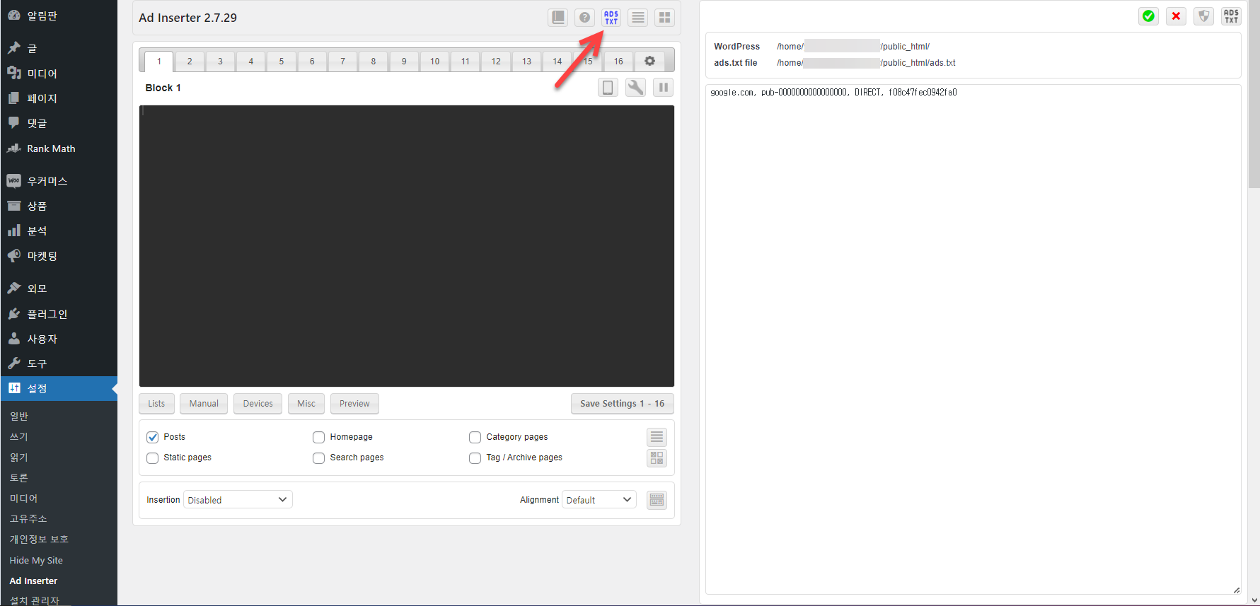Open the 댓글 comments menu

(x=59, y=123)
